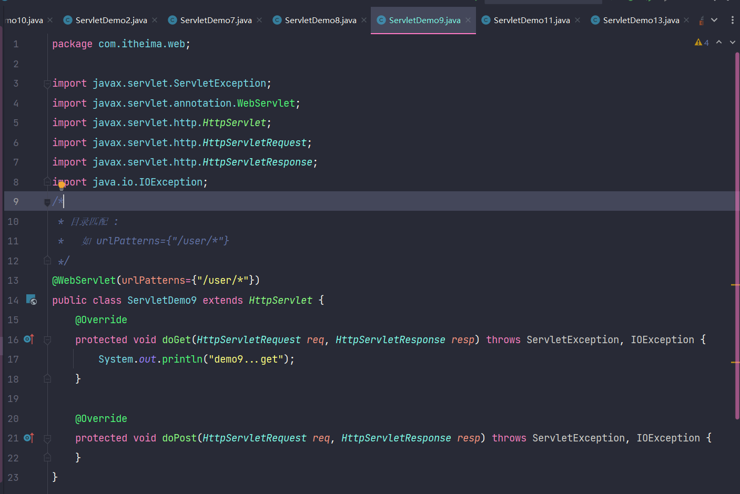Screen dimensions: 740x494
Task: Click the lower orange warning stripe mark
Action: click(735, 362)
